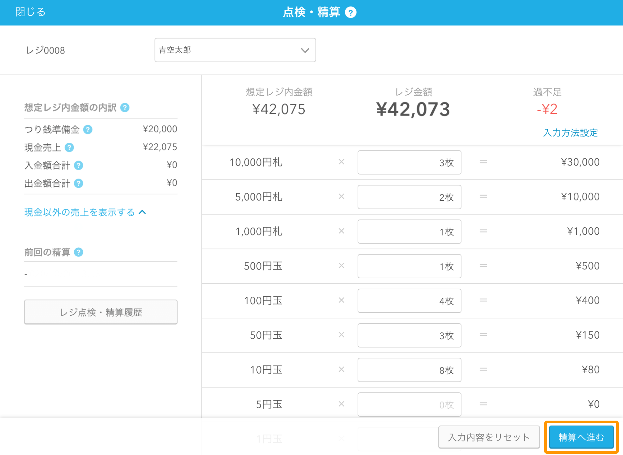
Task: Click the ¥500 row total
Action: [588, 266]
